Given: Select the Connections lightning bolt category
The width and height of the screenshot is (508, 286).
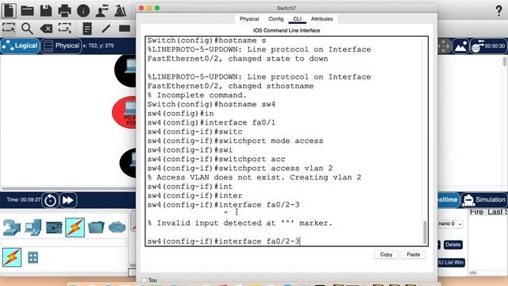Looking at the screenshot, I should coord(75,227).
